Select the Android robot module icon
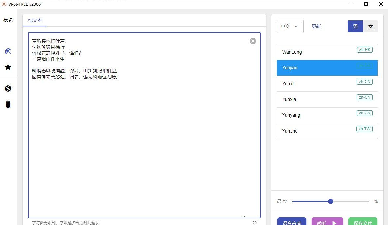This screenshot has height=225, width=388. [x=8, y=104]
